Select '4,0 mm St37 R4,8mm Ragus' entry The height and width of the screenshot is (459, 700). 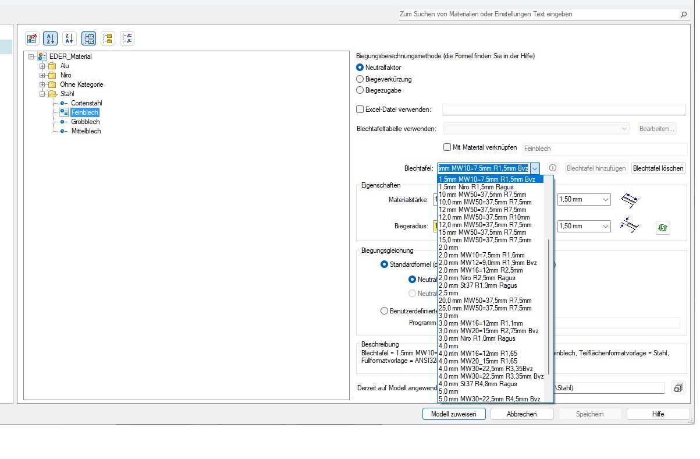[477, 384]
